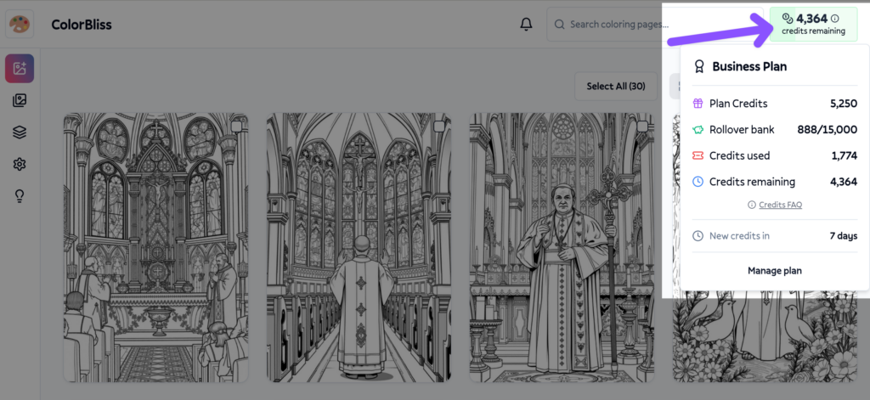Click the 888/15,000 rollover value
The image size is (870, 400).
(828, 129)
